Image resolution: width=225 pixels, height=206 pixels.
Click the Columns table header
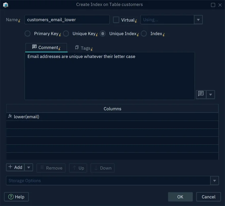(x=112, y=109)
